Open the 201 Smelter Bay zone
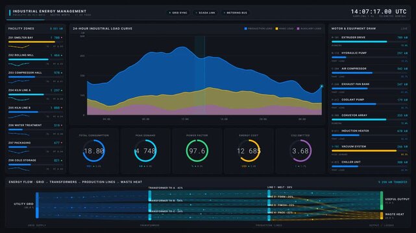The width and height of the screenshot is (416, 233). (x=36, y=42)
